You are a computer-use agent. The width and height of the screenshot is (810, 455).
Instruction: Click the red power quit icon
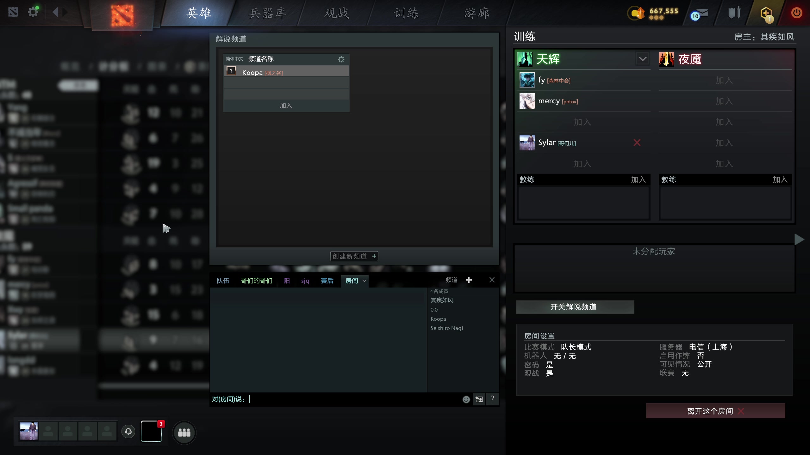pyautogui.click(x=797, y=13)
